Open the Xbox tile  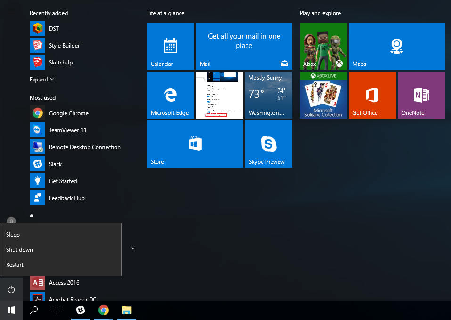(323, 46)
